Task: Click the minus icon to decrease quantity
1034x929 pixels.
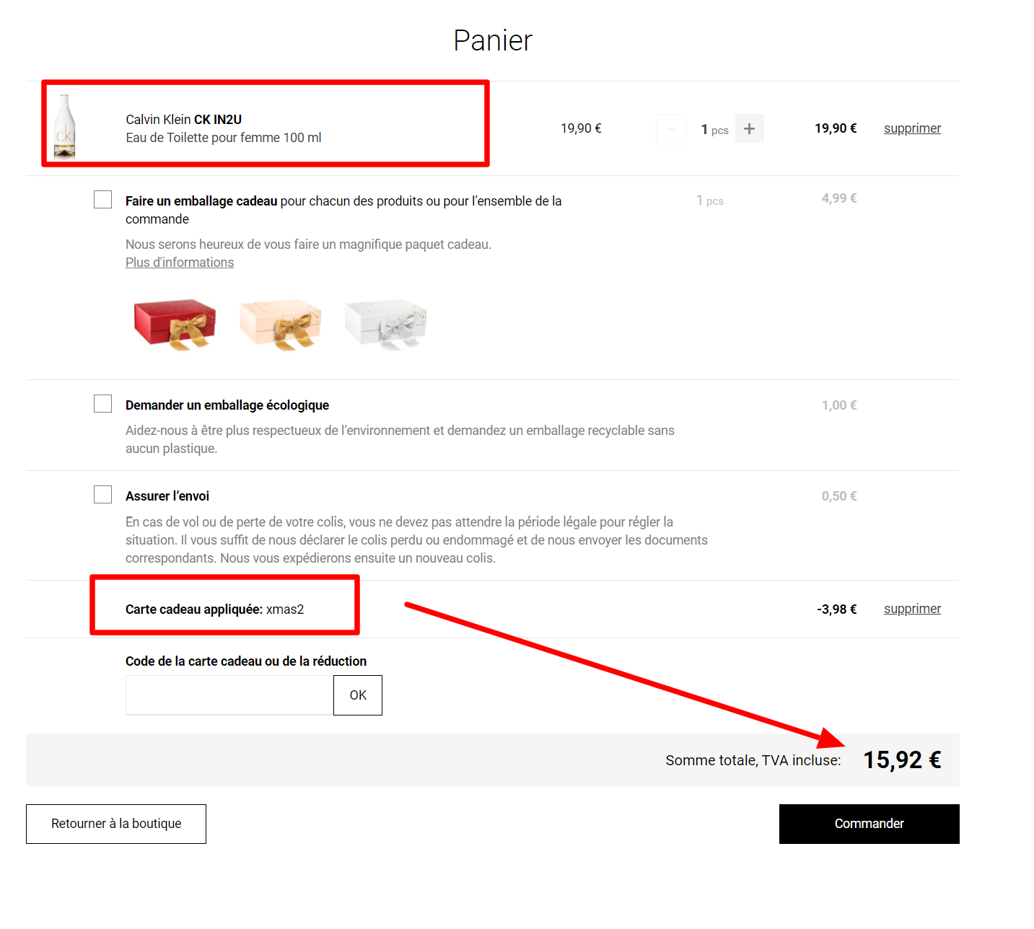Action: pyautogui.click(x=671, y=129)
